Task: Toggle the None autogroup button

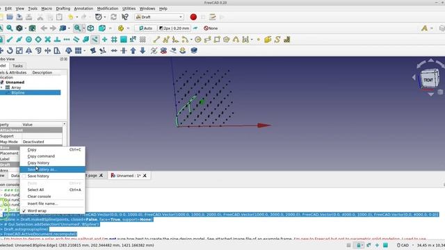Action: point(211,28)
